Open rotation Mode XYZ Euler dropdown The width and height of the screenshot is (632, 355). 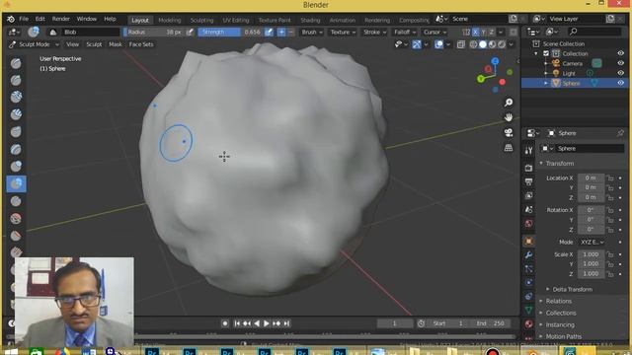592,243
